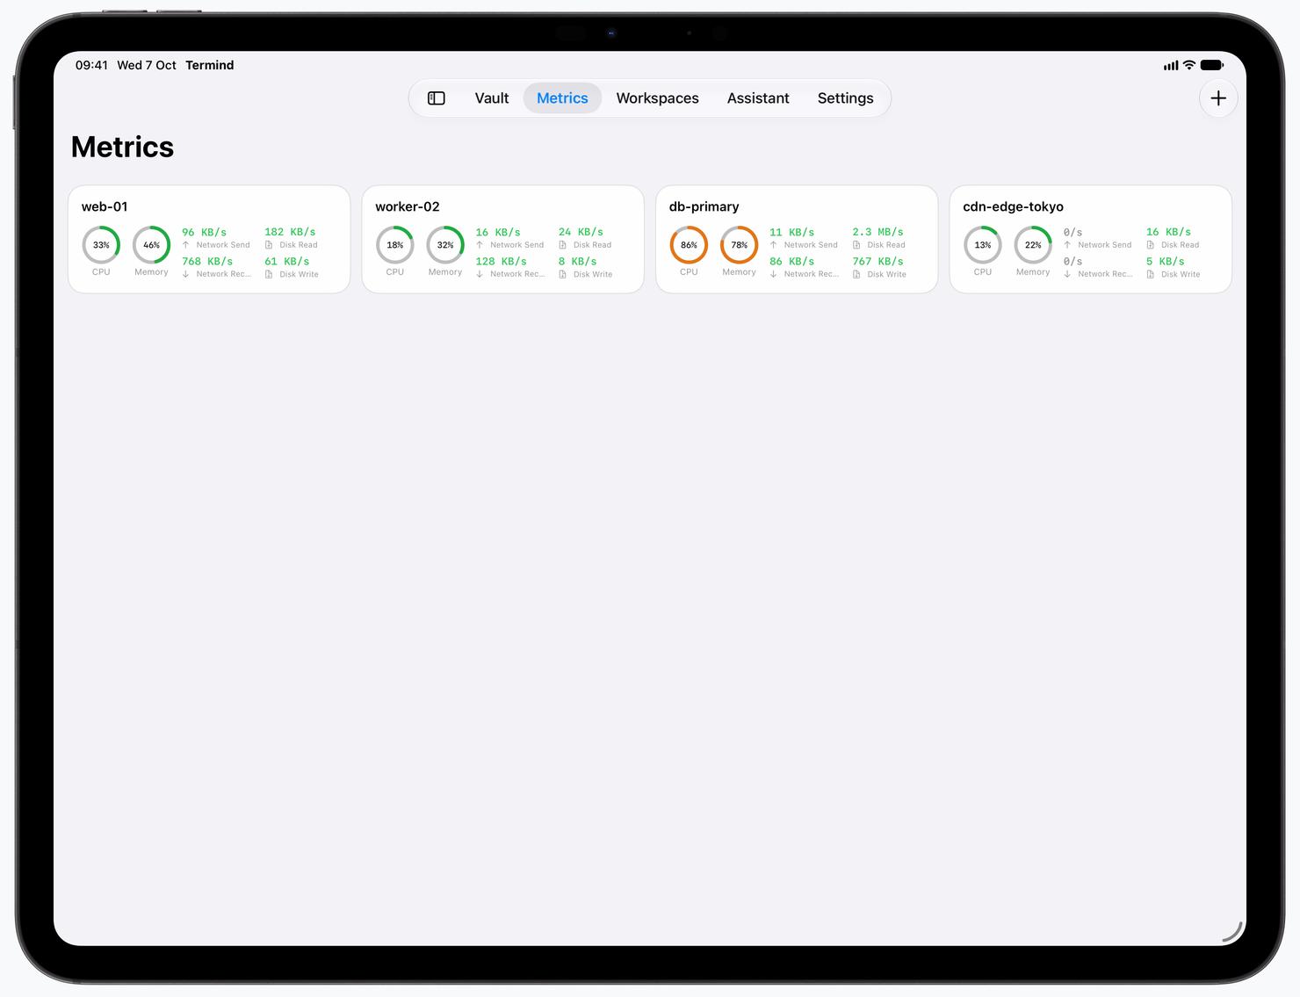Switch to the Workspaces tab
The width and height of the screenshot is (1300, 997).
(657, 98)
